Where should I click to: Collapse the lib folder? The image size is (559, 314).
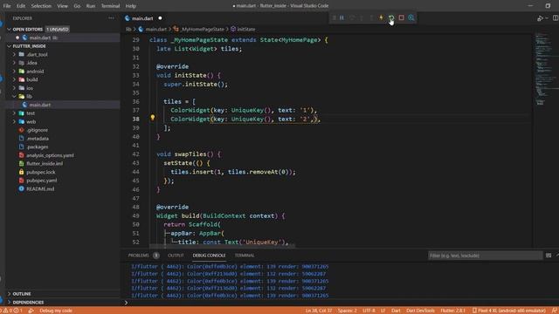[29, 97]
